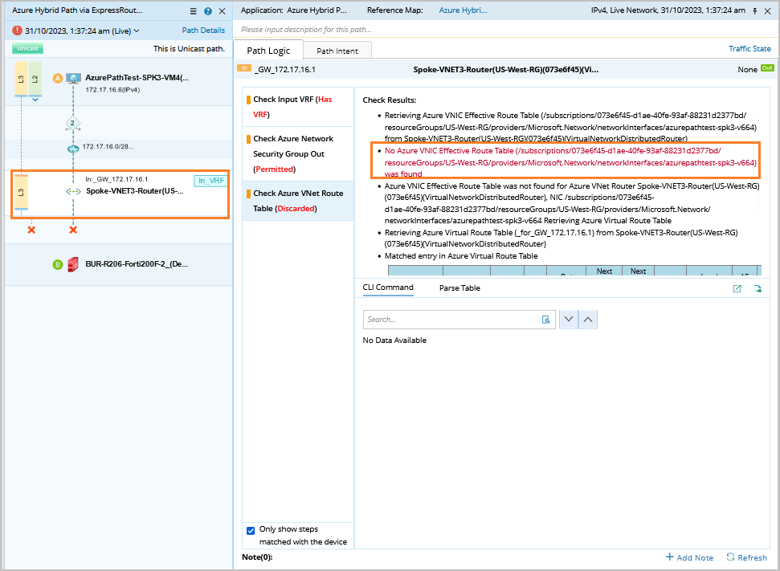Click the upper L3 layer bar

(x=21, y=79)
